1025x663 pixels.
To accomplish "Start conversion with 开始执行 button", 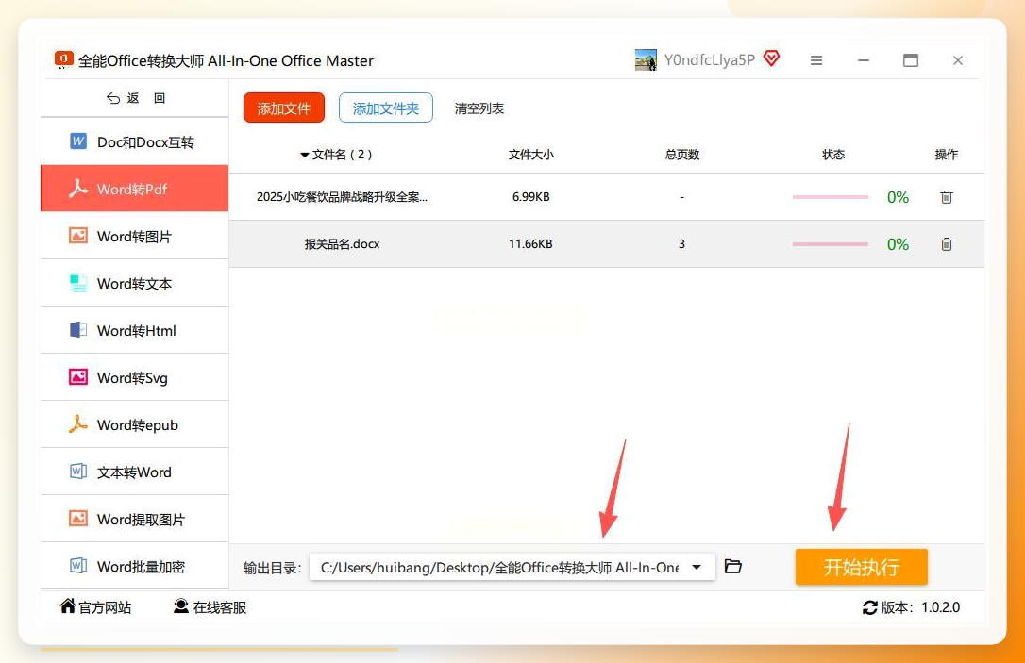I will [862, 566].
